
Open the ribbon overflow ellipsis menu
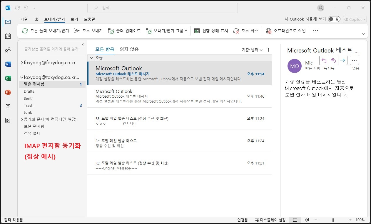[315, 31]
